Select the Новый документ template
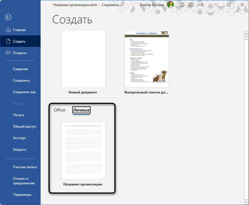Screen dimensions: 249x205 (84, 59)
